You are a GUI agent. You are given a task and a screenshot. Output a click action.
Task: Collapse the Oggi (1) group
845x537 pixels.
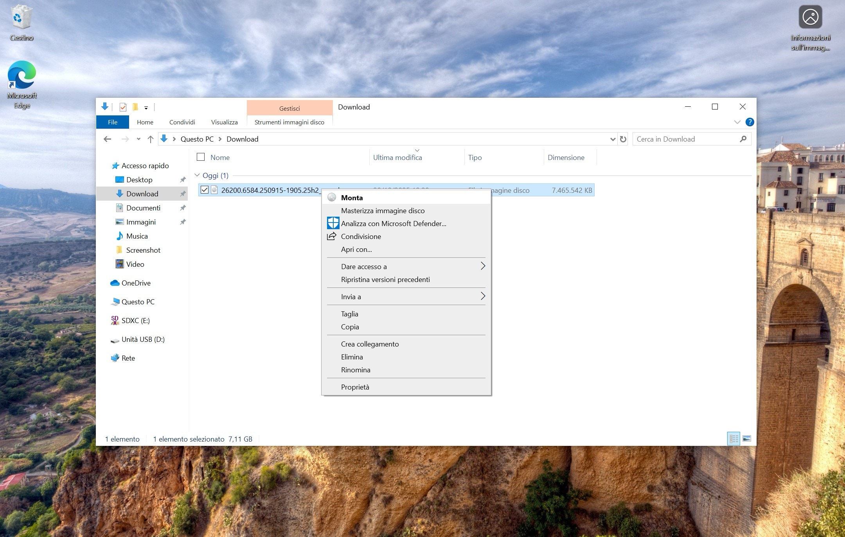click(197, 175)
